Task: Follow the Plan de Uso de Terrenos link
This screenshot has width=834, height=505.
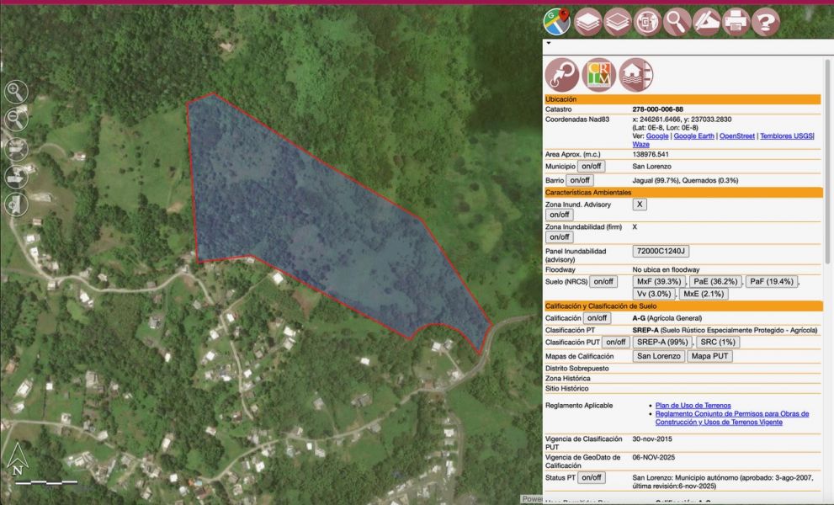Action: coord(693,405)
